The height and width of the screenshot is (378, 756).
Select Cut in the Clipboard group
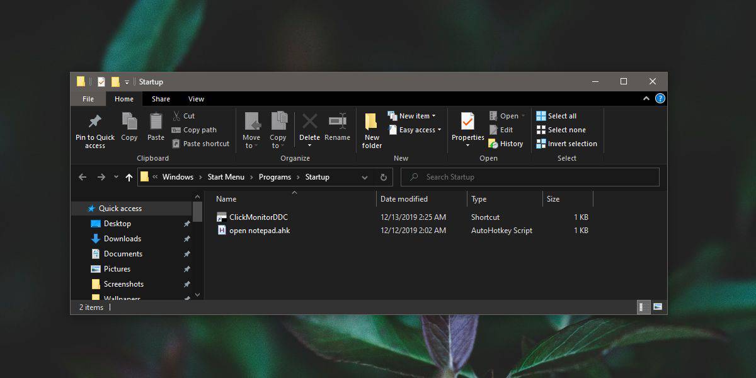click(184, 116)
